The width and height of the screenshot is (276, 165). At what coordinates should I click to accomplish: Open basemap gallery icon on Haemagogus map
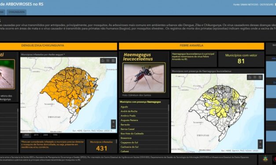tap(260, 77)
